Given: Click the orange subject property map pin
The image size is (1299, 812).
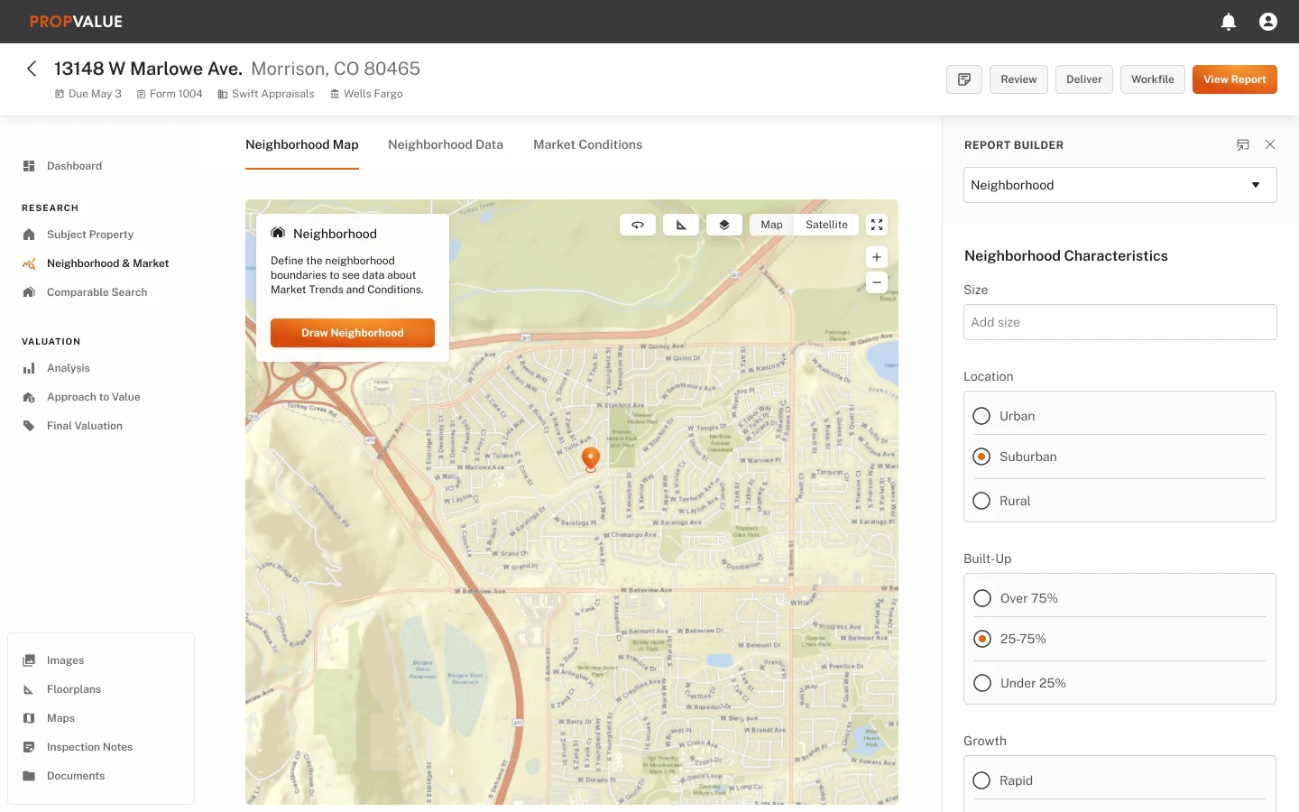Looking at the screenshot, I should pyautogui.click(x=591, y=459).
